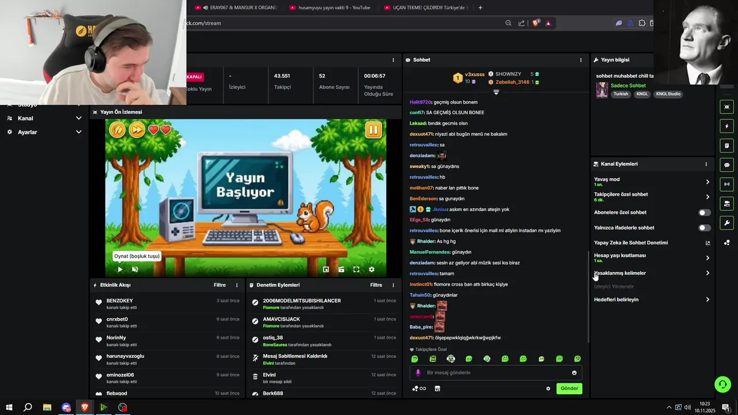Click the green support headset button
This screenshot has width=738, height=415.
(x=722, y=384)
